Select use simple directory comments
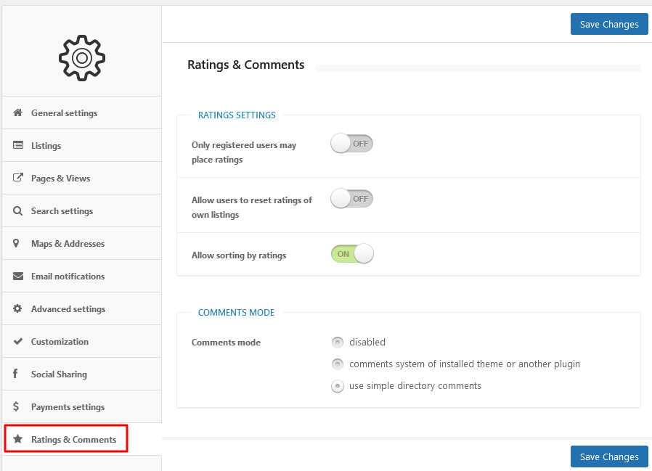Viewport: 652px width, 471px height. coord(338,386)
